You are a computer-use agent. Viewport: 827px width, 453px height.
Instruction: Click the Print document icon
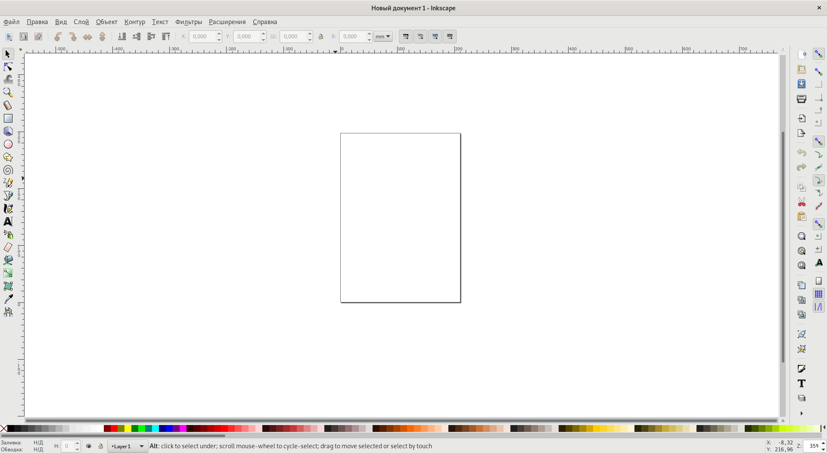click(x=802, y=99)
